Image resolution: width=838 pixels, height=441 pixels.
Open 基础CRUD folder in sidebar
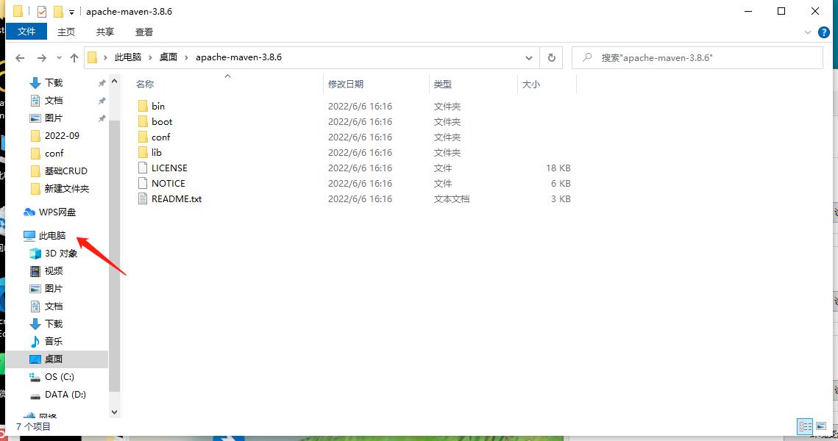65,171
